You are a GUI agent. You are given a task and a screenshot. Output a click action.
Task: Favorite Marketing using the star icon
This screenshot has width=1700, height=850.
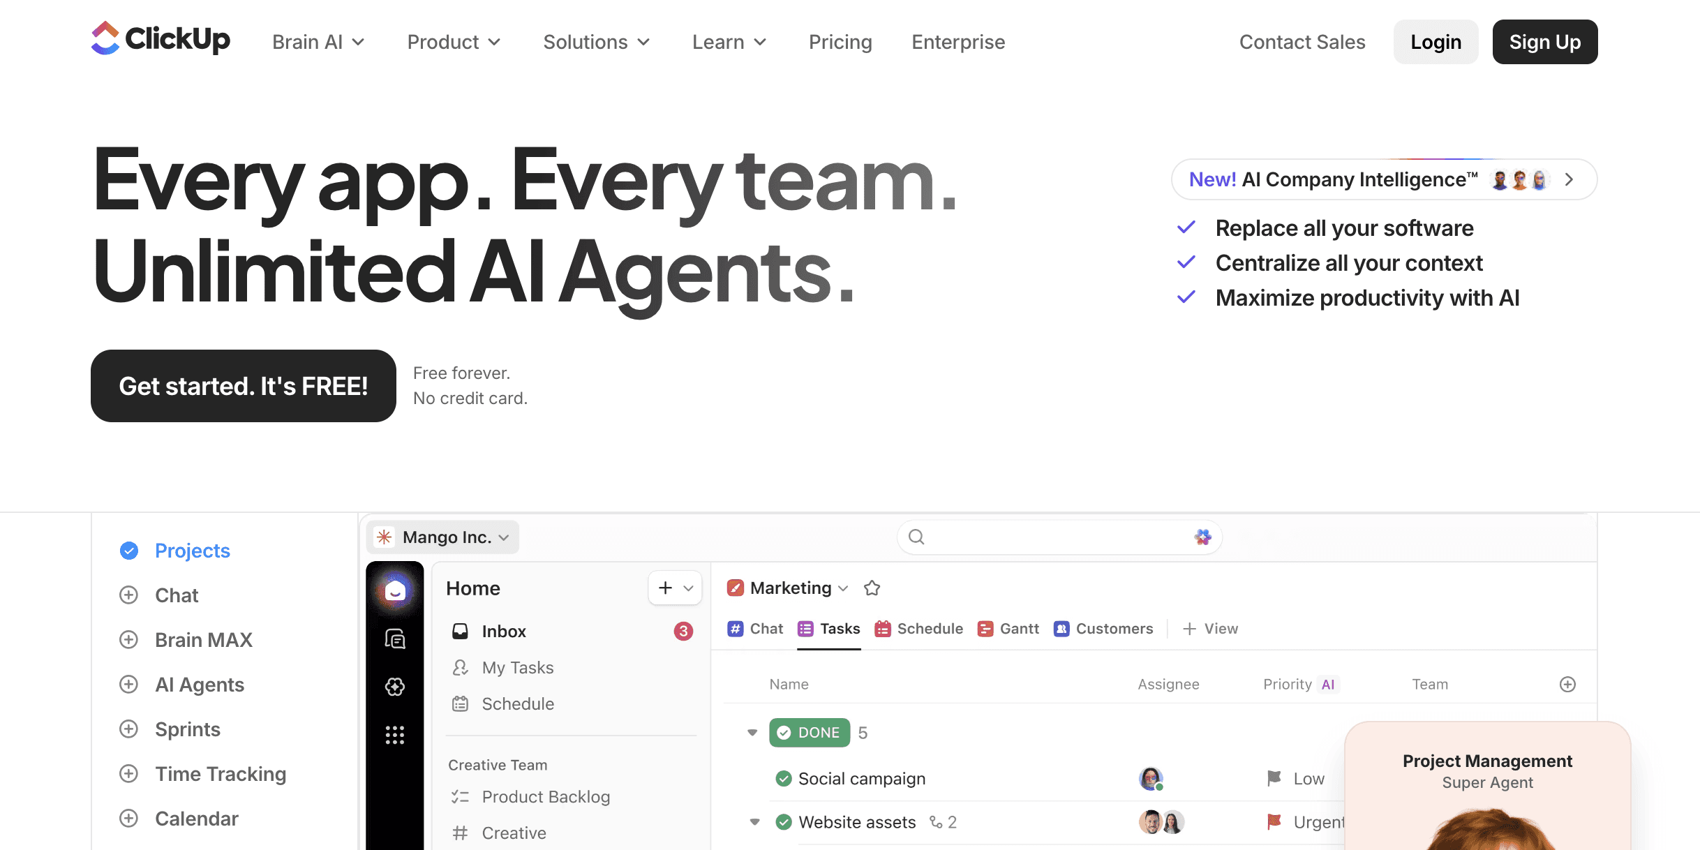(x=872, y=588)
